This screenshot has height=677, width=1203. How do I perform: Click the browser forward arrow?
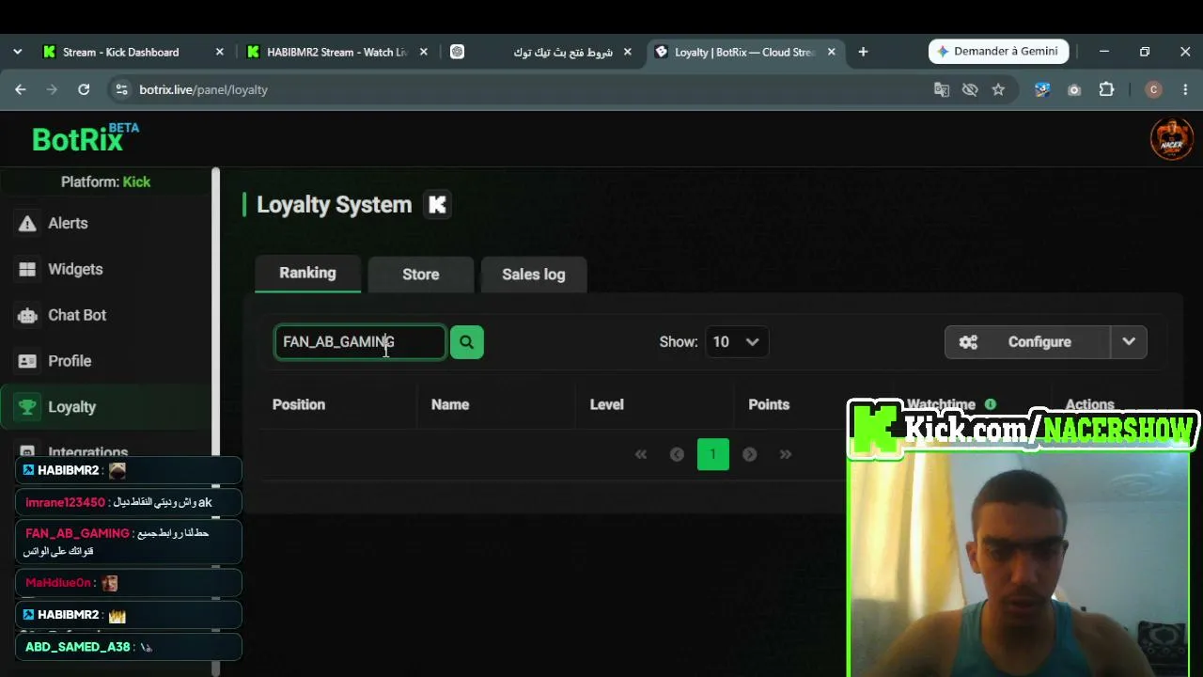[52, 89]
